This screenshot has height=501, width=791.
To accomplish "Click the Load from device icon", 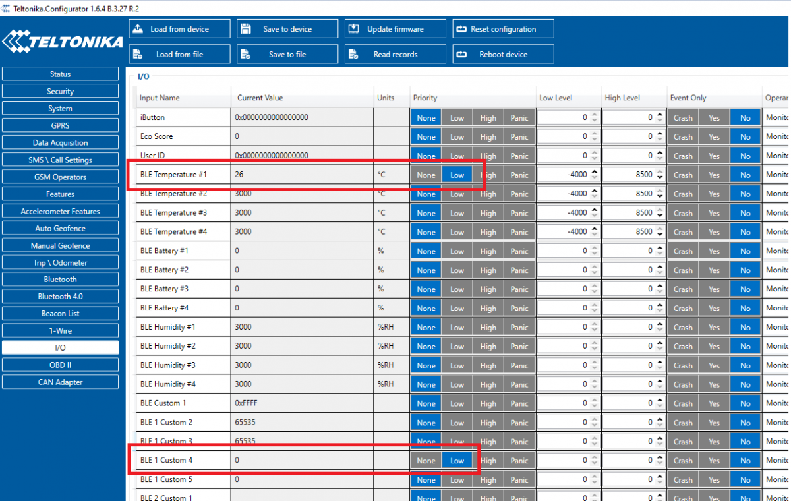I will (137, 29).
